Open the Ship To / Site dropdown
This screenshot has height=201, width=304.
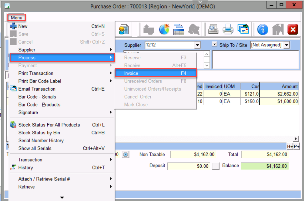coord(286,45)
